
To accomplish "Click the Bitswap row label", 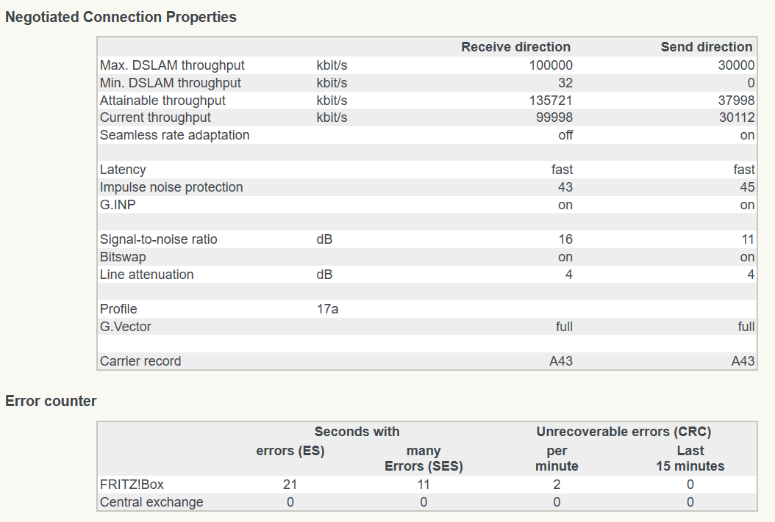I will click(x=123, y=257).
